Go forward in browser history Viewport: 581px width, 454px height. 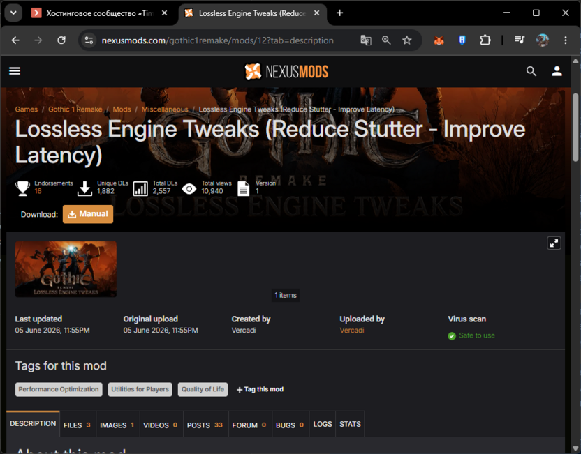(x=38, y=40)
